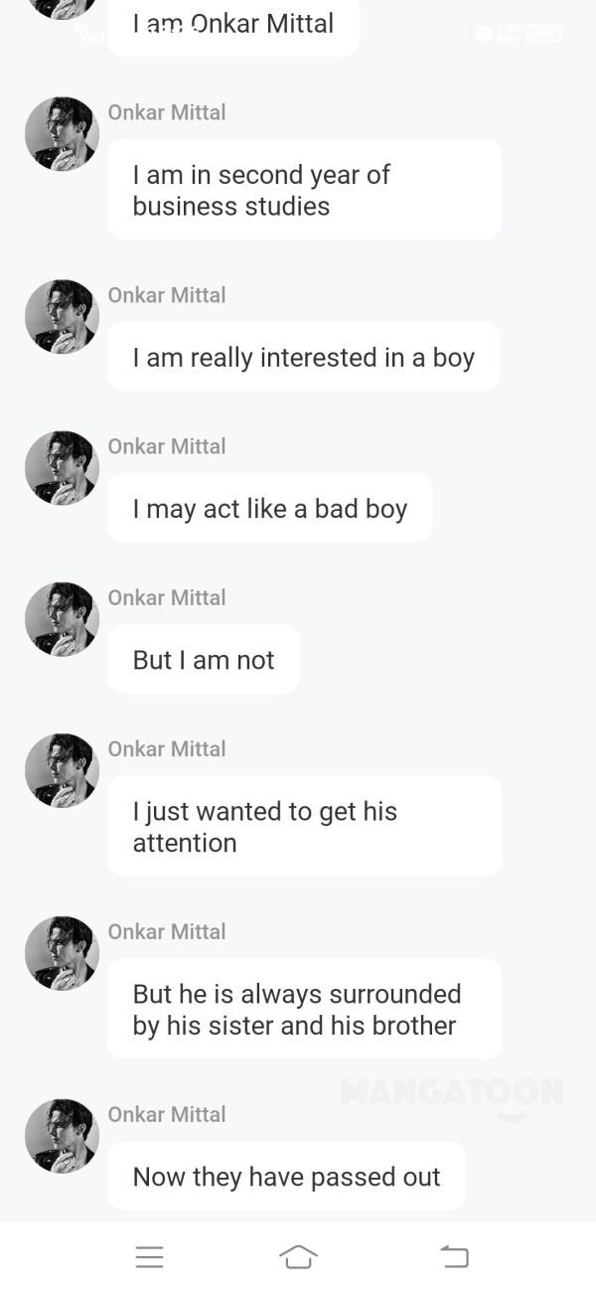Image resolution: width=596 pixels, height=1292 pixels.
Task: Tap the avatar next to the last message
Action: tap(62, 1135)
